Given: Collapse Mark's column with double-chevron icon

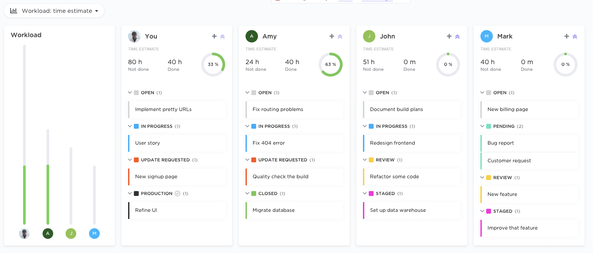Looking at the screenshot, I should pos(575,37).
